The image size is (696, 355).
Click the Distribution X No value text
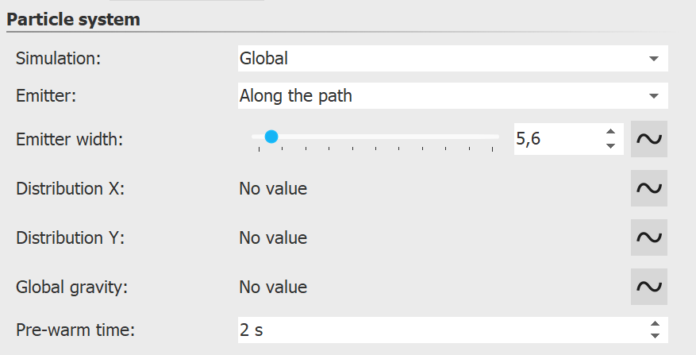(x=273, y=189)
